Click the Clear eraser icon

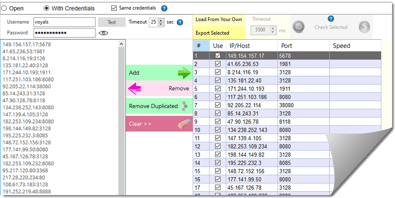184,124
